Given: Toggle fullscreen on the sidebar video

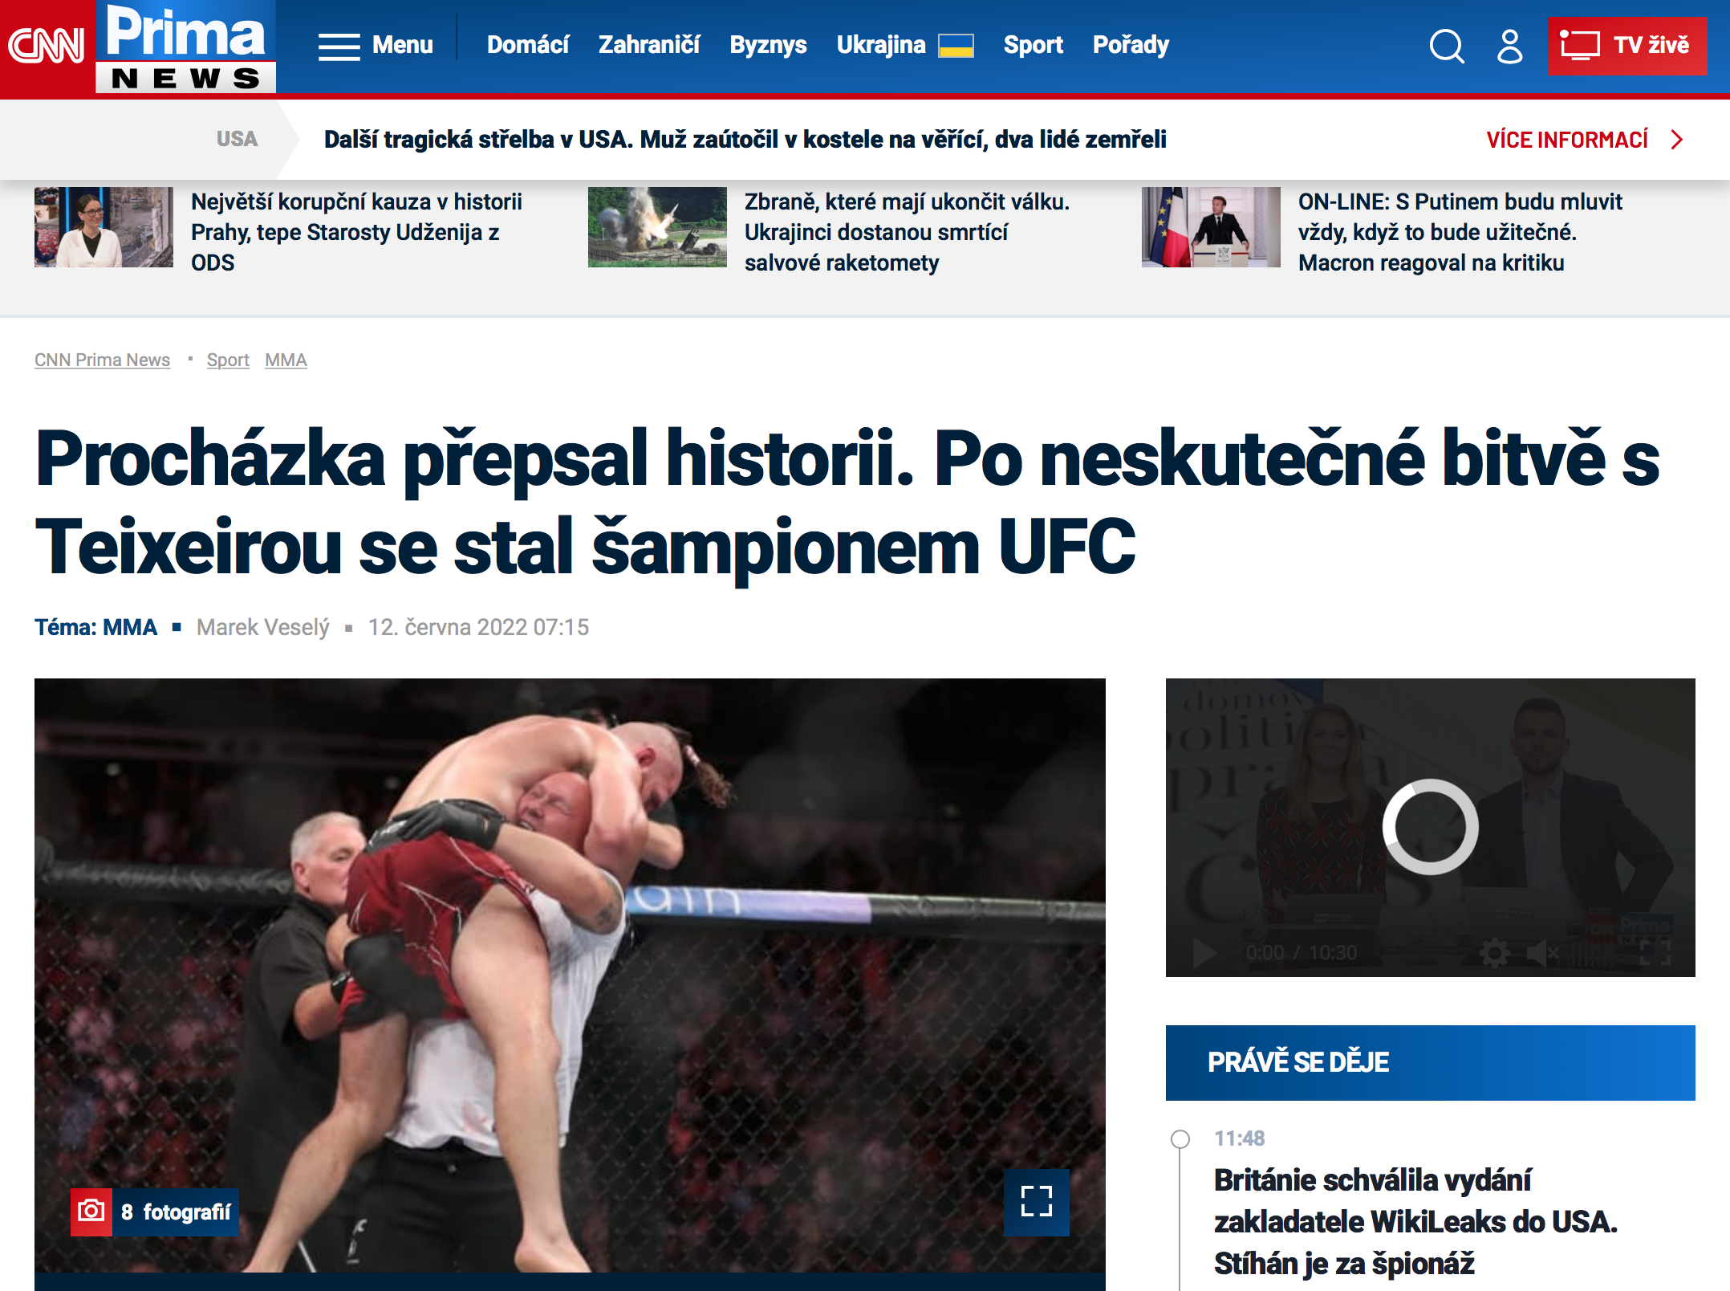Looking at the screenshot, I should (1655, 954).
